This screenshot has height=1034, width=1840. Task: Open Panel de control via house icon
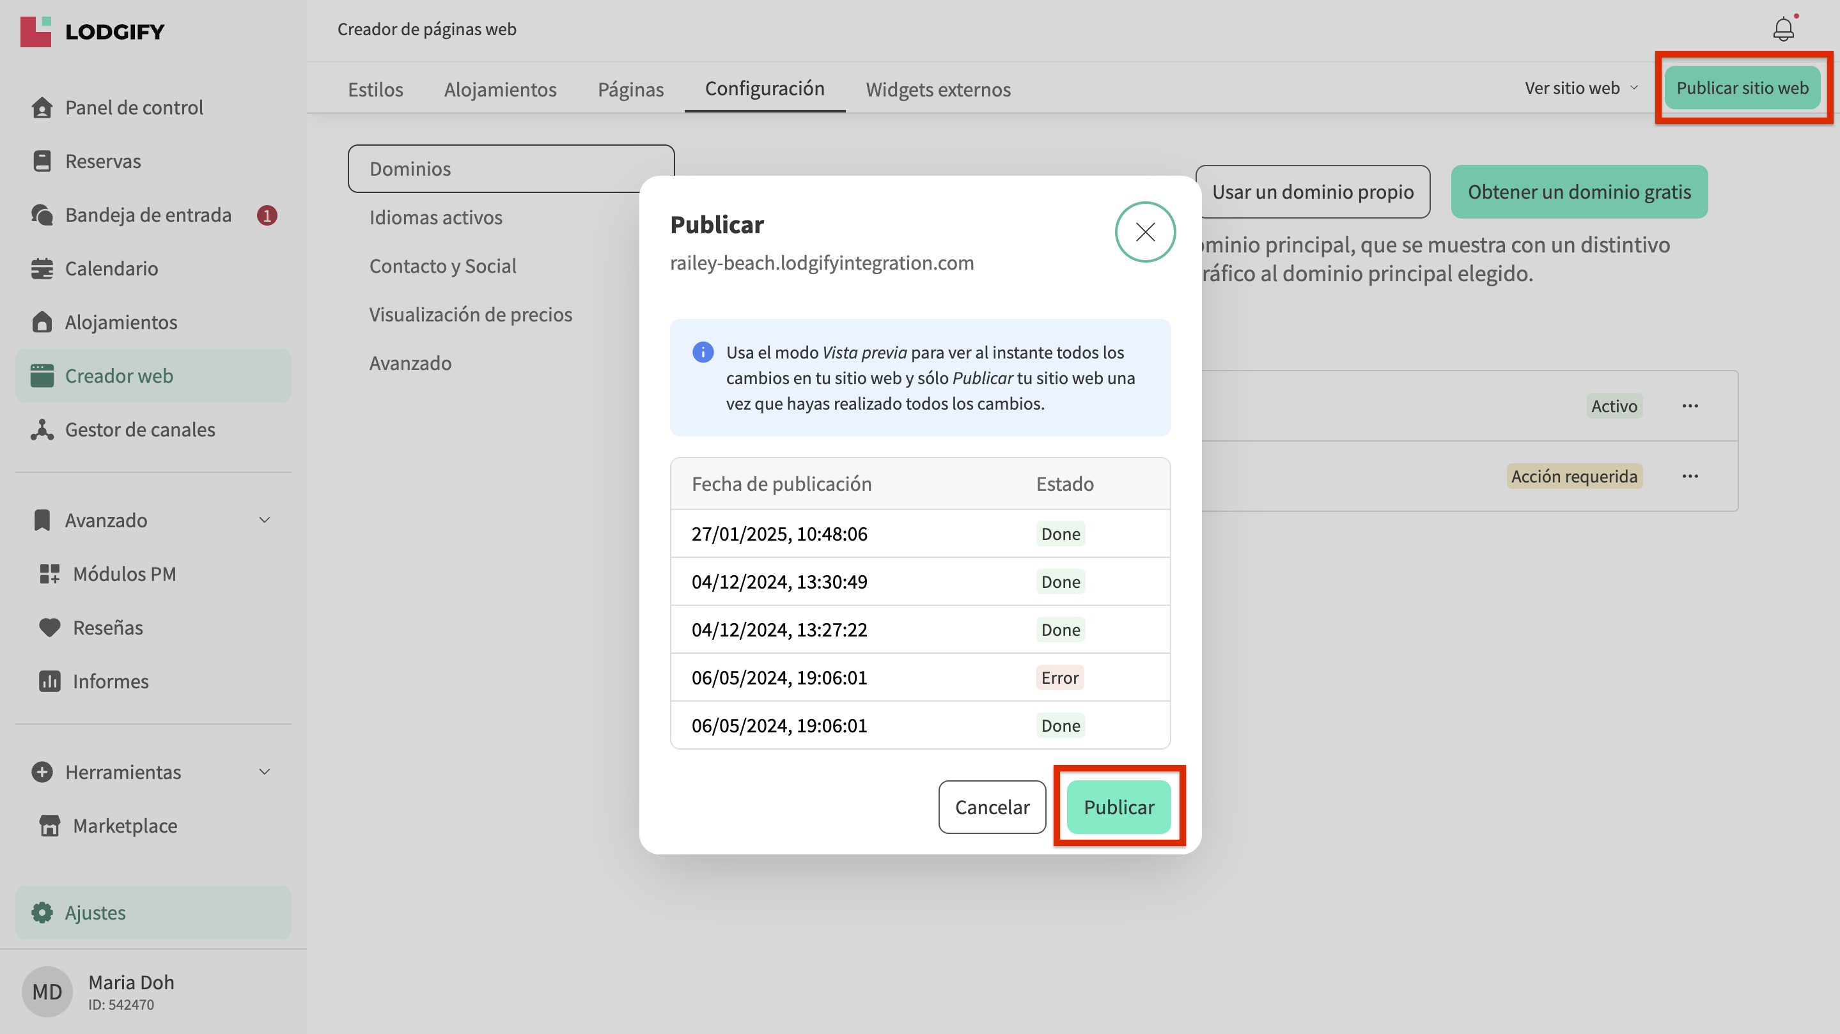(42, 107)
